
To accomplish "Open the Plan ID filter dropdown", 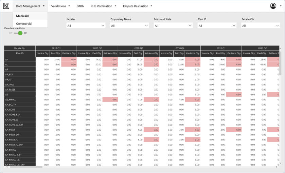I will tap(217, 25).
